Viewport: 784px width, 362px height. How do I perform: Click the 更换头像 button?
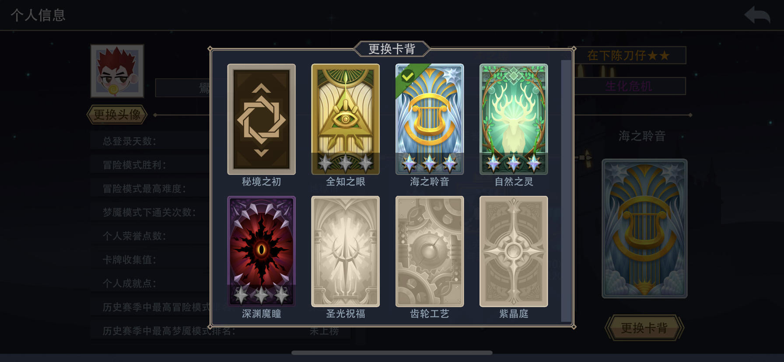pos(117,115)
